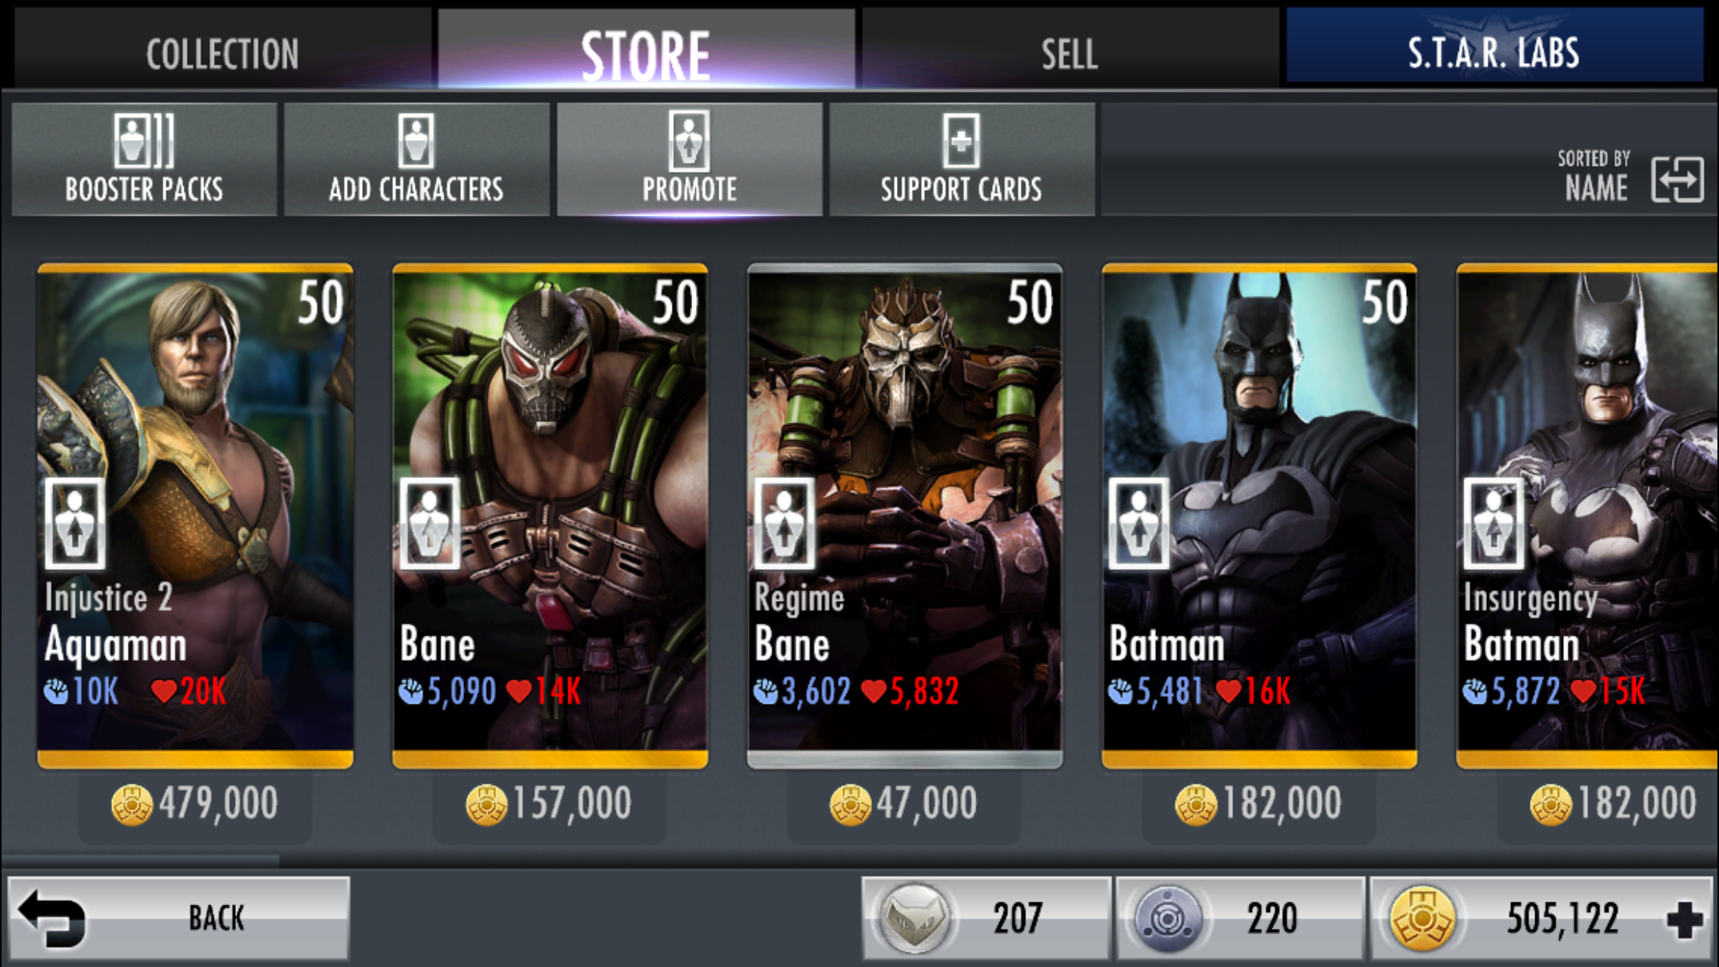This screenshot has height=967, width=1719.
Task: Add more coins with the plus icon
Action: tap(1684, 920)
